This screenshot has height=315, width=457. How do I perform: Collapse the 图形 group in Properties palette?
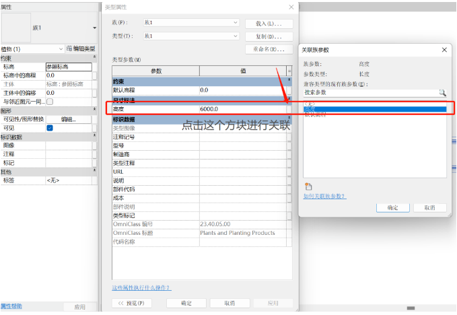[x=94, y=109]
